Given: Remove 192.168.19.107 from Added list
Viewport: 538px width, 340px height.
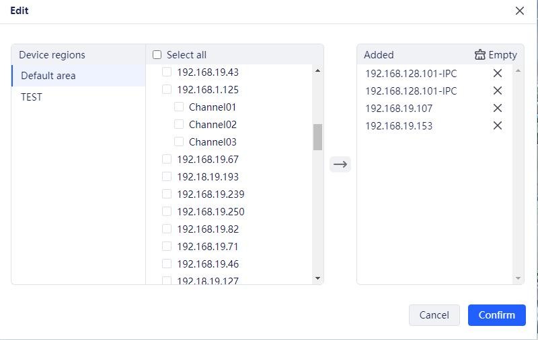Looking at the screenshot, I should tap(498, 108).
